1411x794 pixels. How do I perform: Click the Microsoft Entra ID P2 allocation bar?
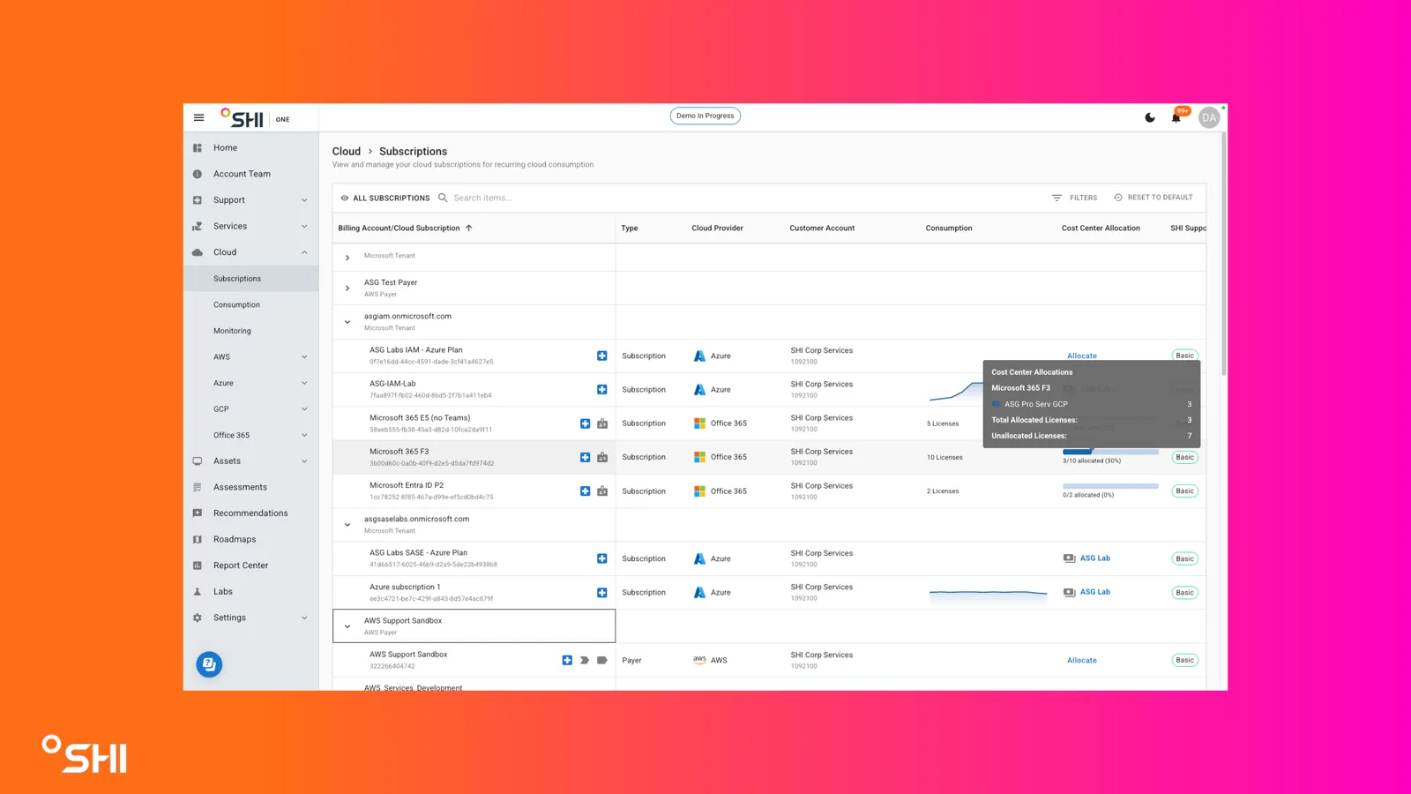tap(1110, 486)
